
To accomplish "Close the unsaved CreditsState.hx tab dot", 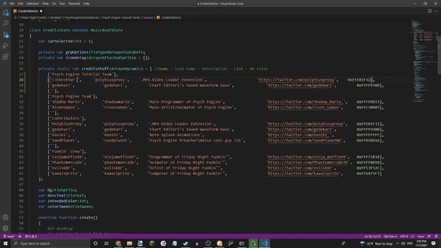I will point(41,11).
